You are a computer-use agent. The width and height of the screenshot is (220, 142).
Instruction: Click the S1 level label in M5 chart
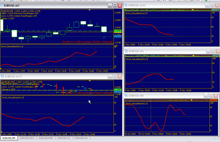(104, 38)
